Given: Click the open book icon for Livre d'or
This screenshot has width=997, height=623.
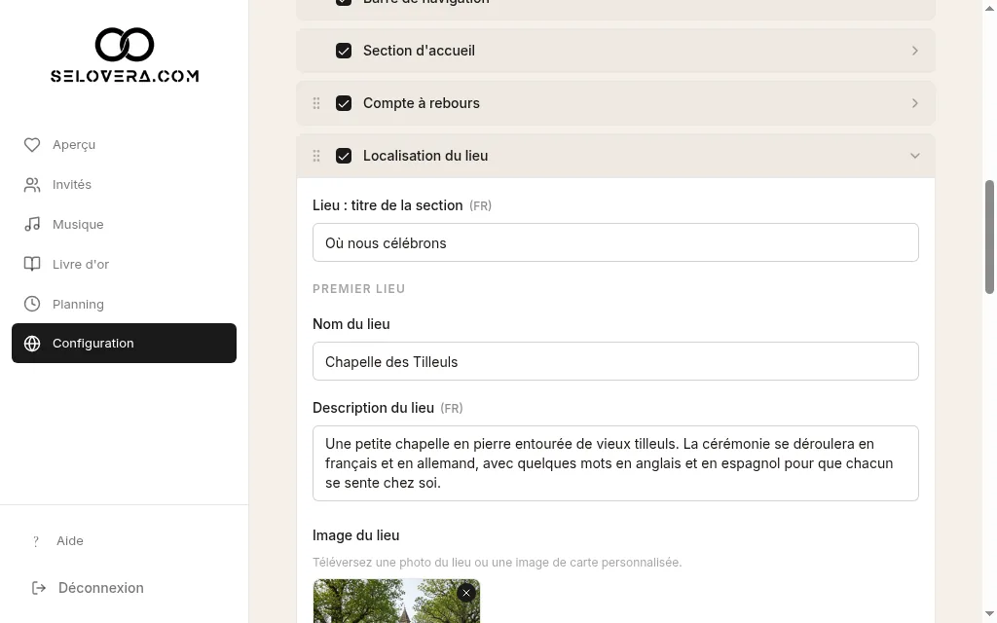Looking at the screenshot, I should pos(32,264).
